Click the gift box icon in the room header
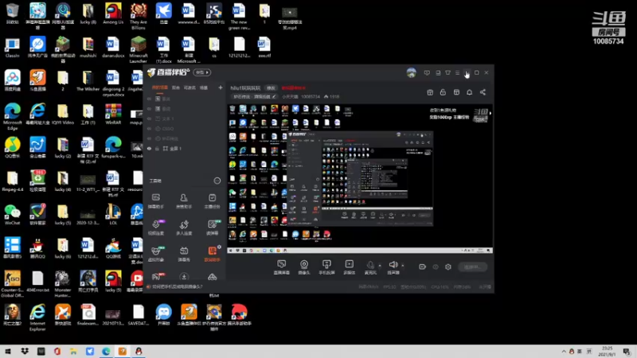 point(430,92)
